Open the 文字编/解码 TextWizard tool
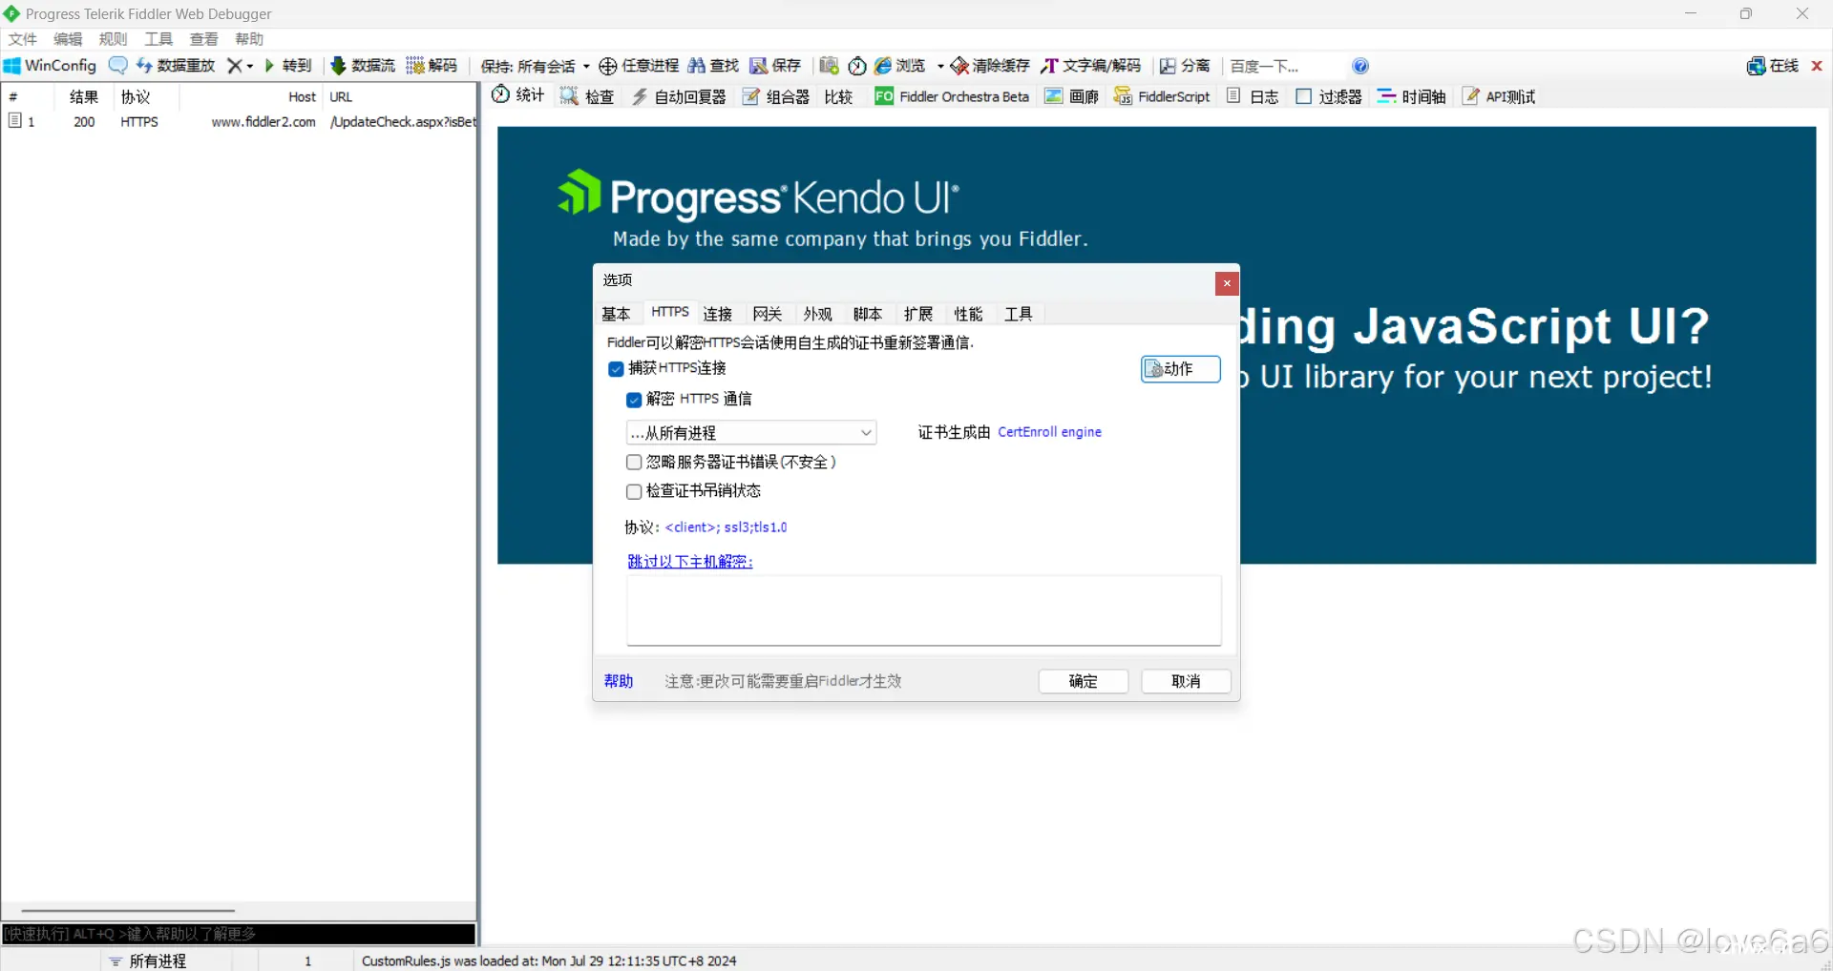Screen dimensions: 1833x971 (1091, 66)
